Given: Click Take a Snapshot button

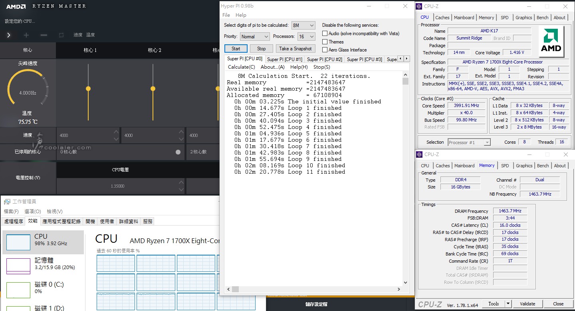Looking at the screenshot, I should tap(295, 49).
